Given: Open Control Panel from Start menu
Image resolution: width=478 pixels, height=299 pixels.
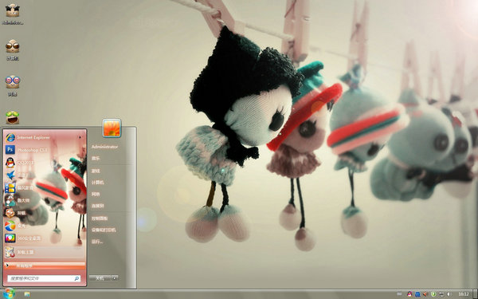Looking at the screenshot, I should tap(100, 218).
